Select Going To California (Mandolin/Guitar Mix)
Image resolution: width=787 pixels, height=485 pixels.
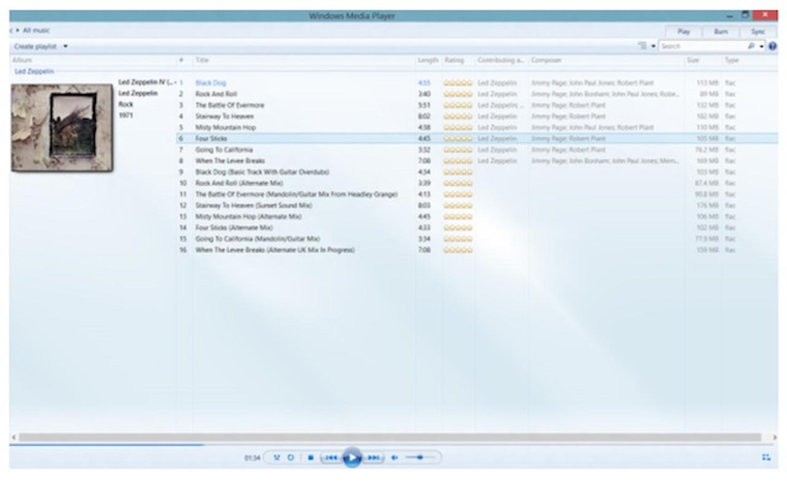click(x=258, y=238)
